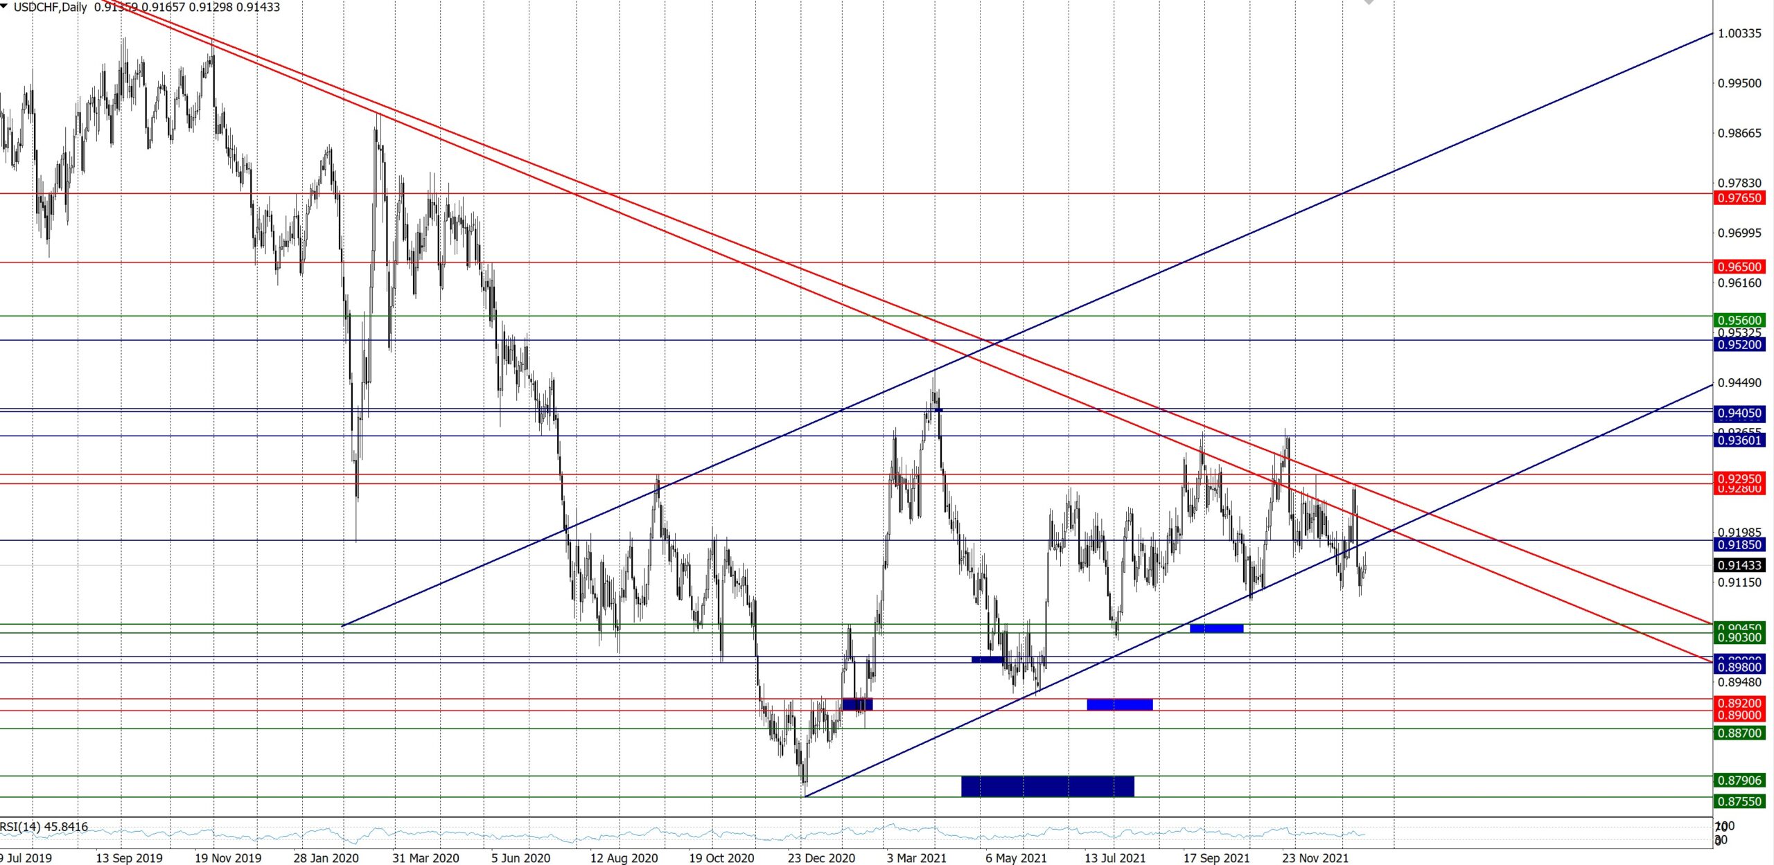Click the 3 Mar 2021 date label

point(916,858)
